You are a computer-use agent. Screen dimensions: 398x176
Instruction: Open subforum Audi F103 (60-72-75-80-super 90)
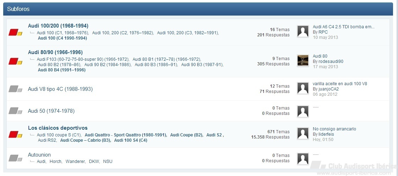pyautogui.click(x=83, y=59)
